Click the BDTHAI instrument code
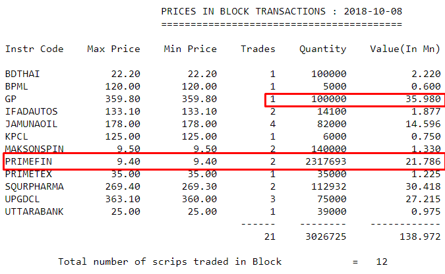Viewport: 445px width, 274px height. click(22, 74)
